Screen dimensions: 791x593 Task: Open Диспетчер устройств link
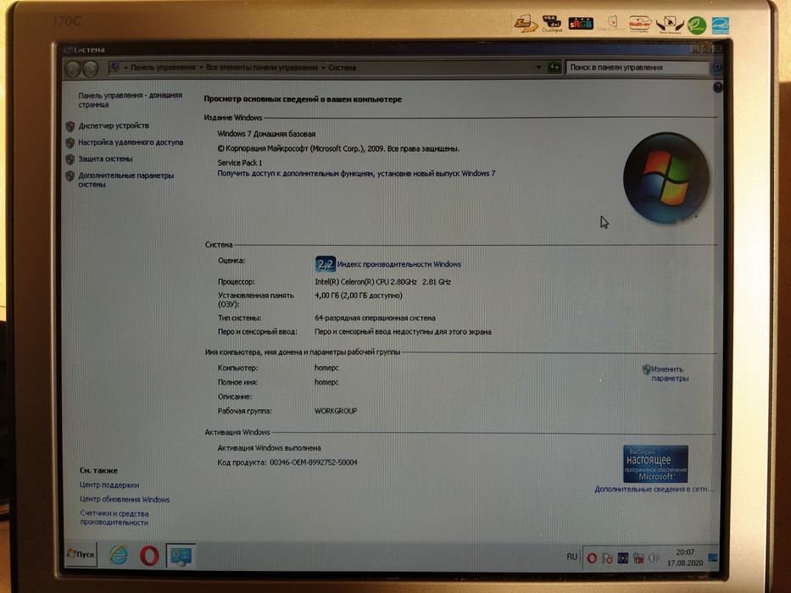(114, 125)
